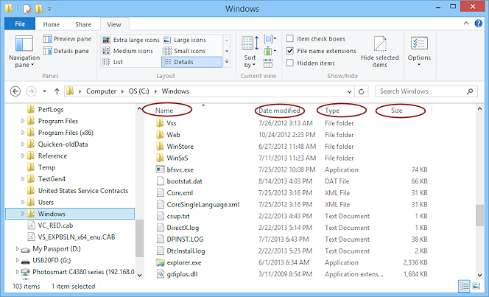Refresh the Windows folder view
This screenshot has height=297, width=489.
pyautogui.click(x=361, y=91)
